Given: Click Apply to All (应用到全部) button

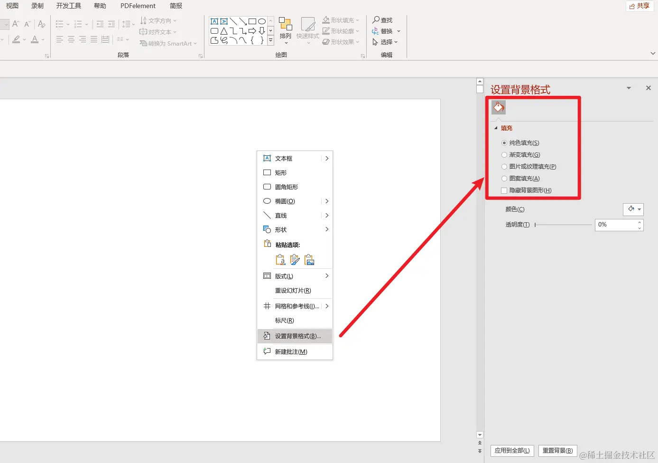Looking at the screenshot, I should click(512, 451).
